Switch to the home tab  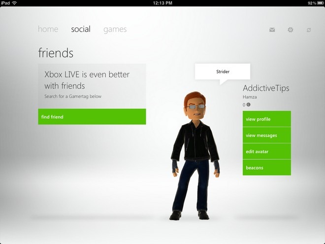point(48,29)
